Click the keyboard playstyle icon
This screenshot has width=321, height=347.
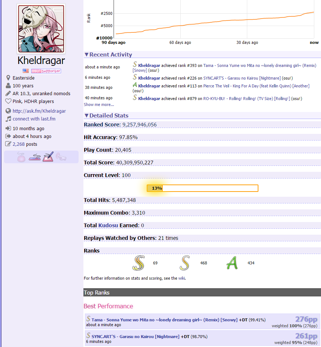(35, 158)
